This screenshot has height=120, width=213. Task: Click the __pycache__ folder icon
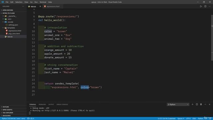[6, 16]
